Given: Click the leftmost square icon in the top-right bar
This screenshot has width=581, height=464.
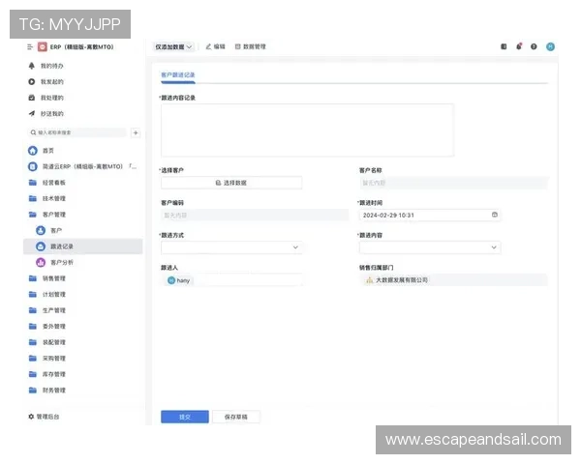Looking at the screenshot, I should point(504,46).
